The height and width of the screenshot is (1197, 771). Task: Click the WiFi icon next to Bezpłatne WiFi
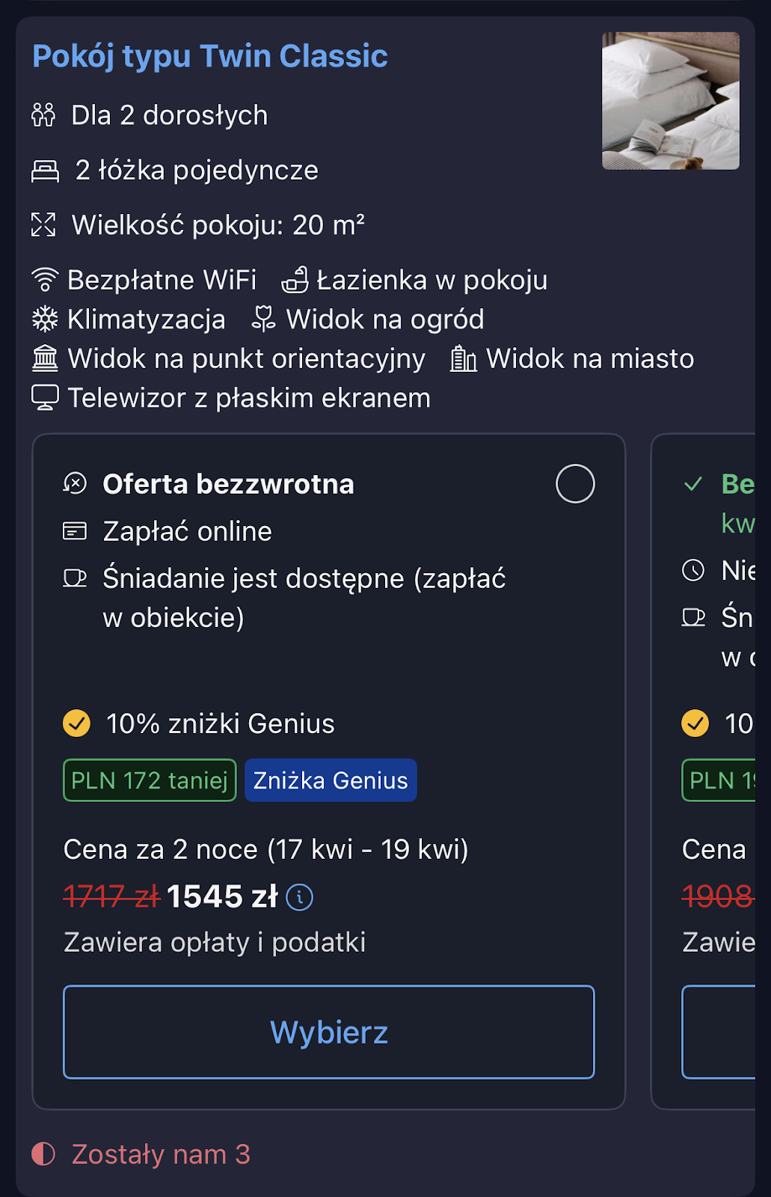(x=45, y=280)
